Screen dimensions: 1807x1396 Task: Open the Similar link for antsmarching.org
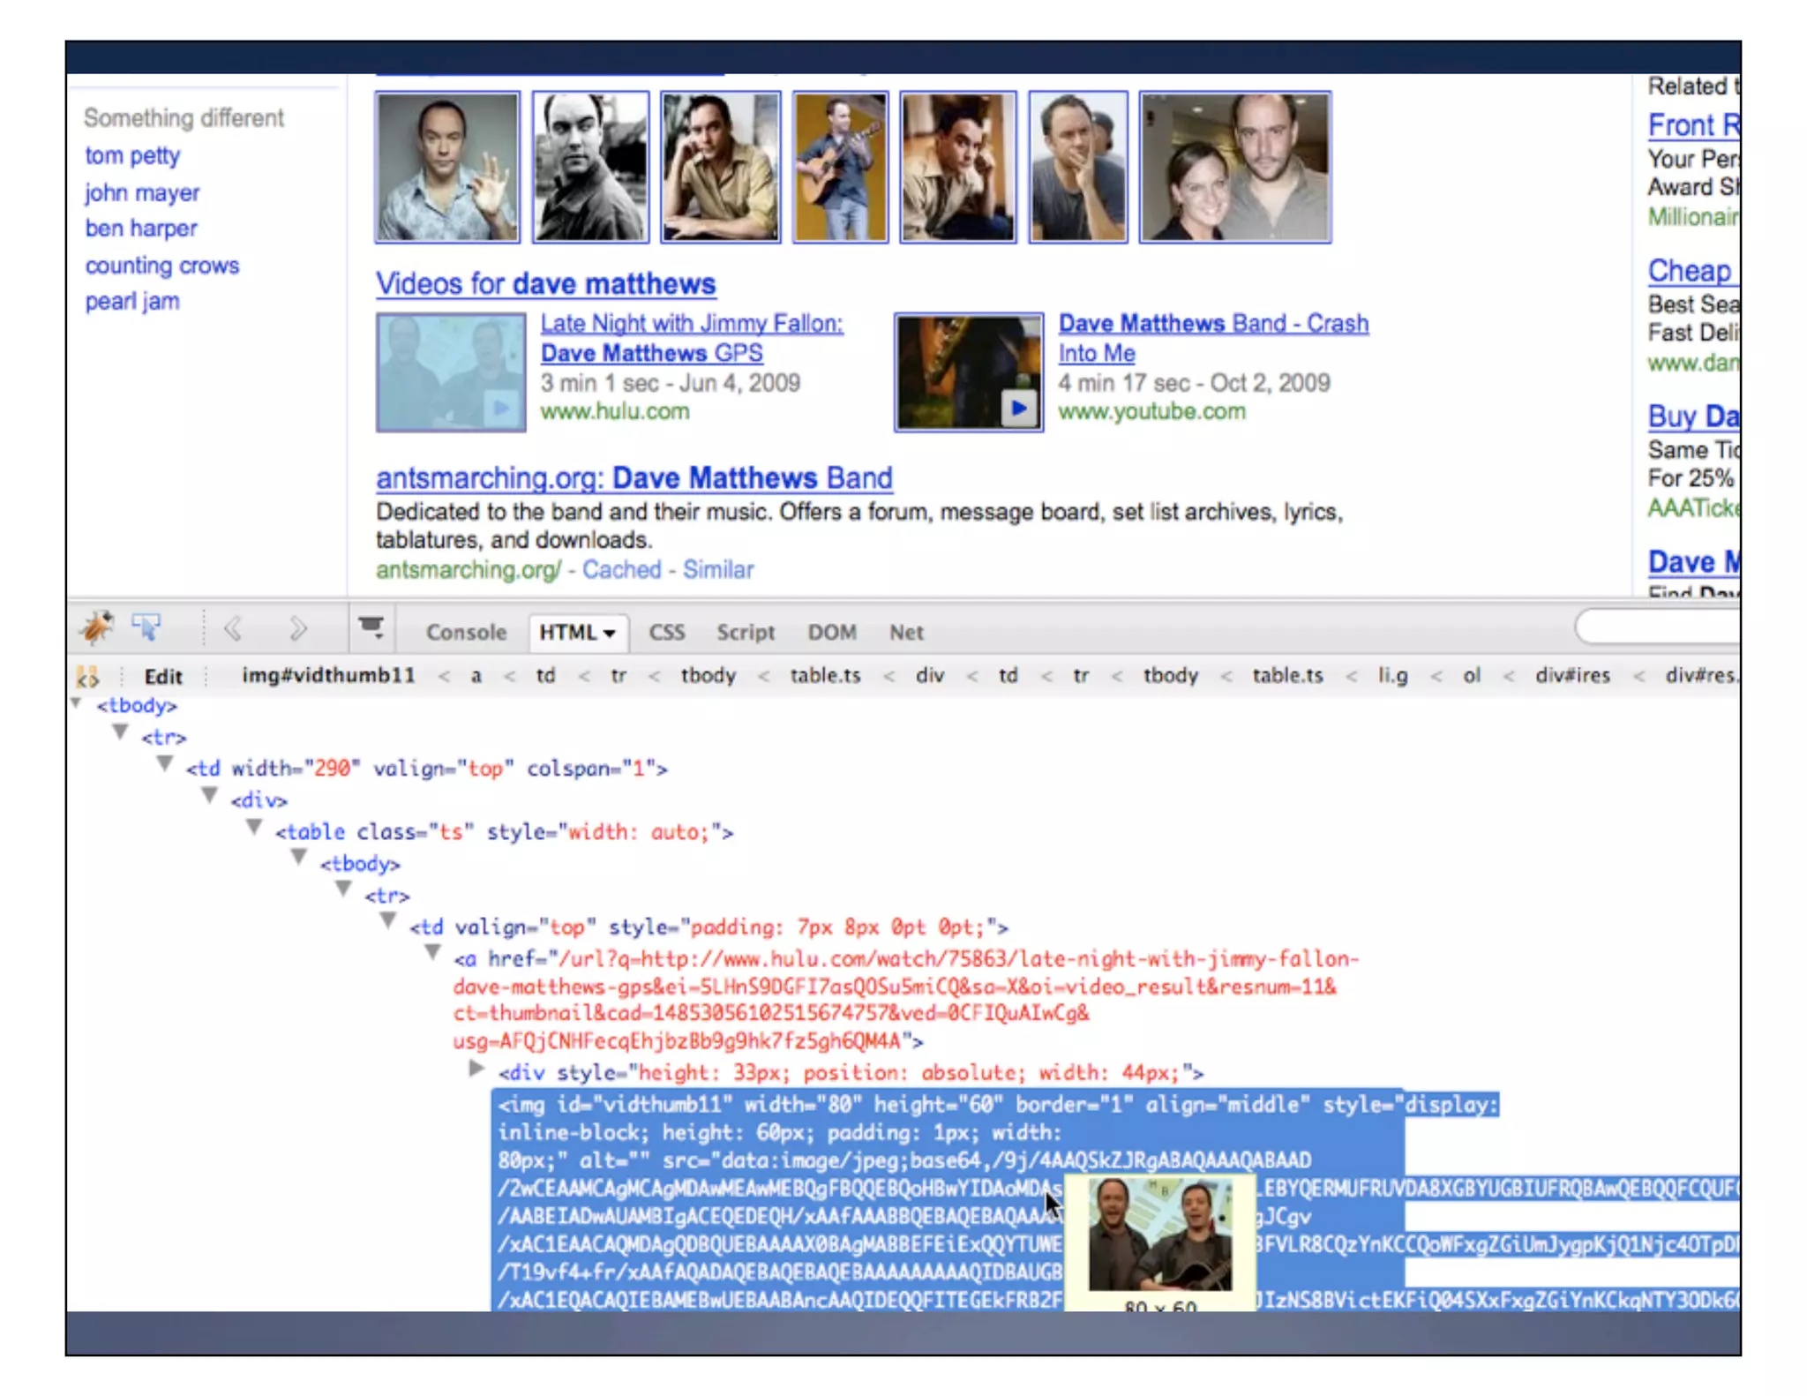coord(718,570)
